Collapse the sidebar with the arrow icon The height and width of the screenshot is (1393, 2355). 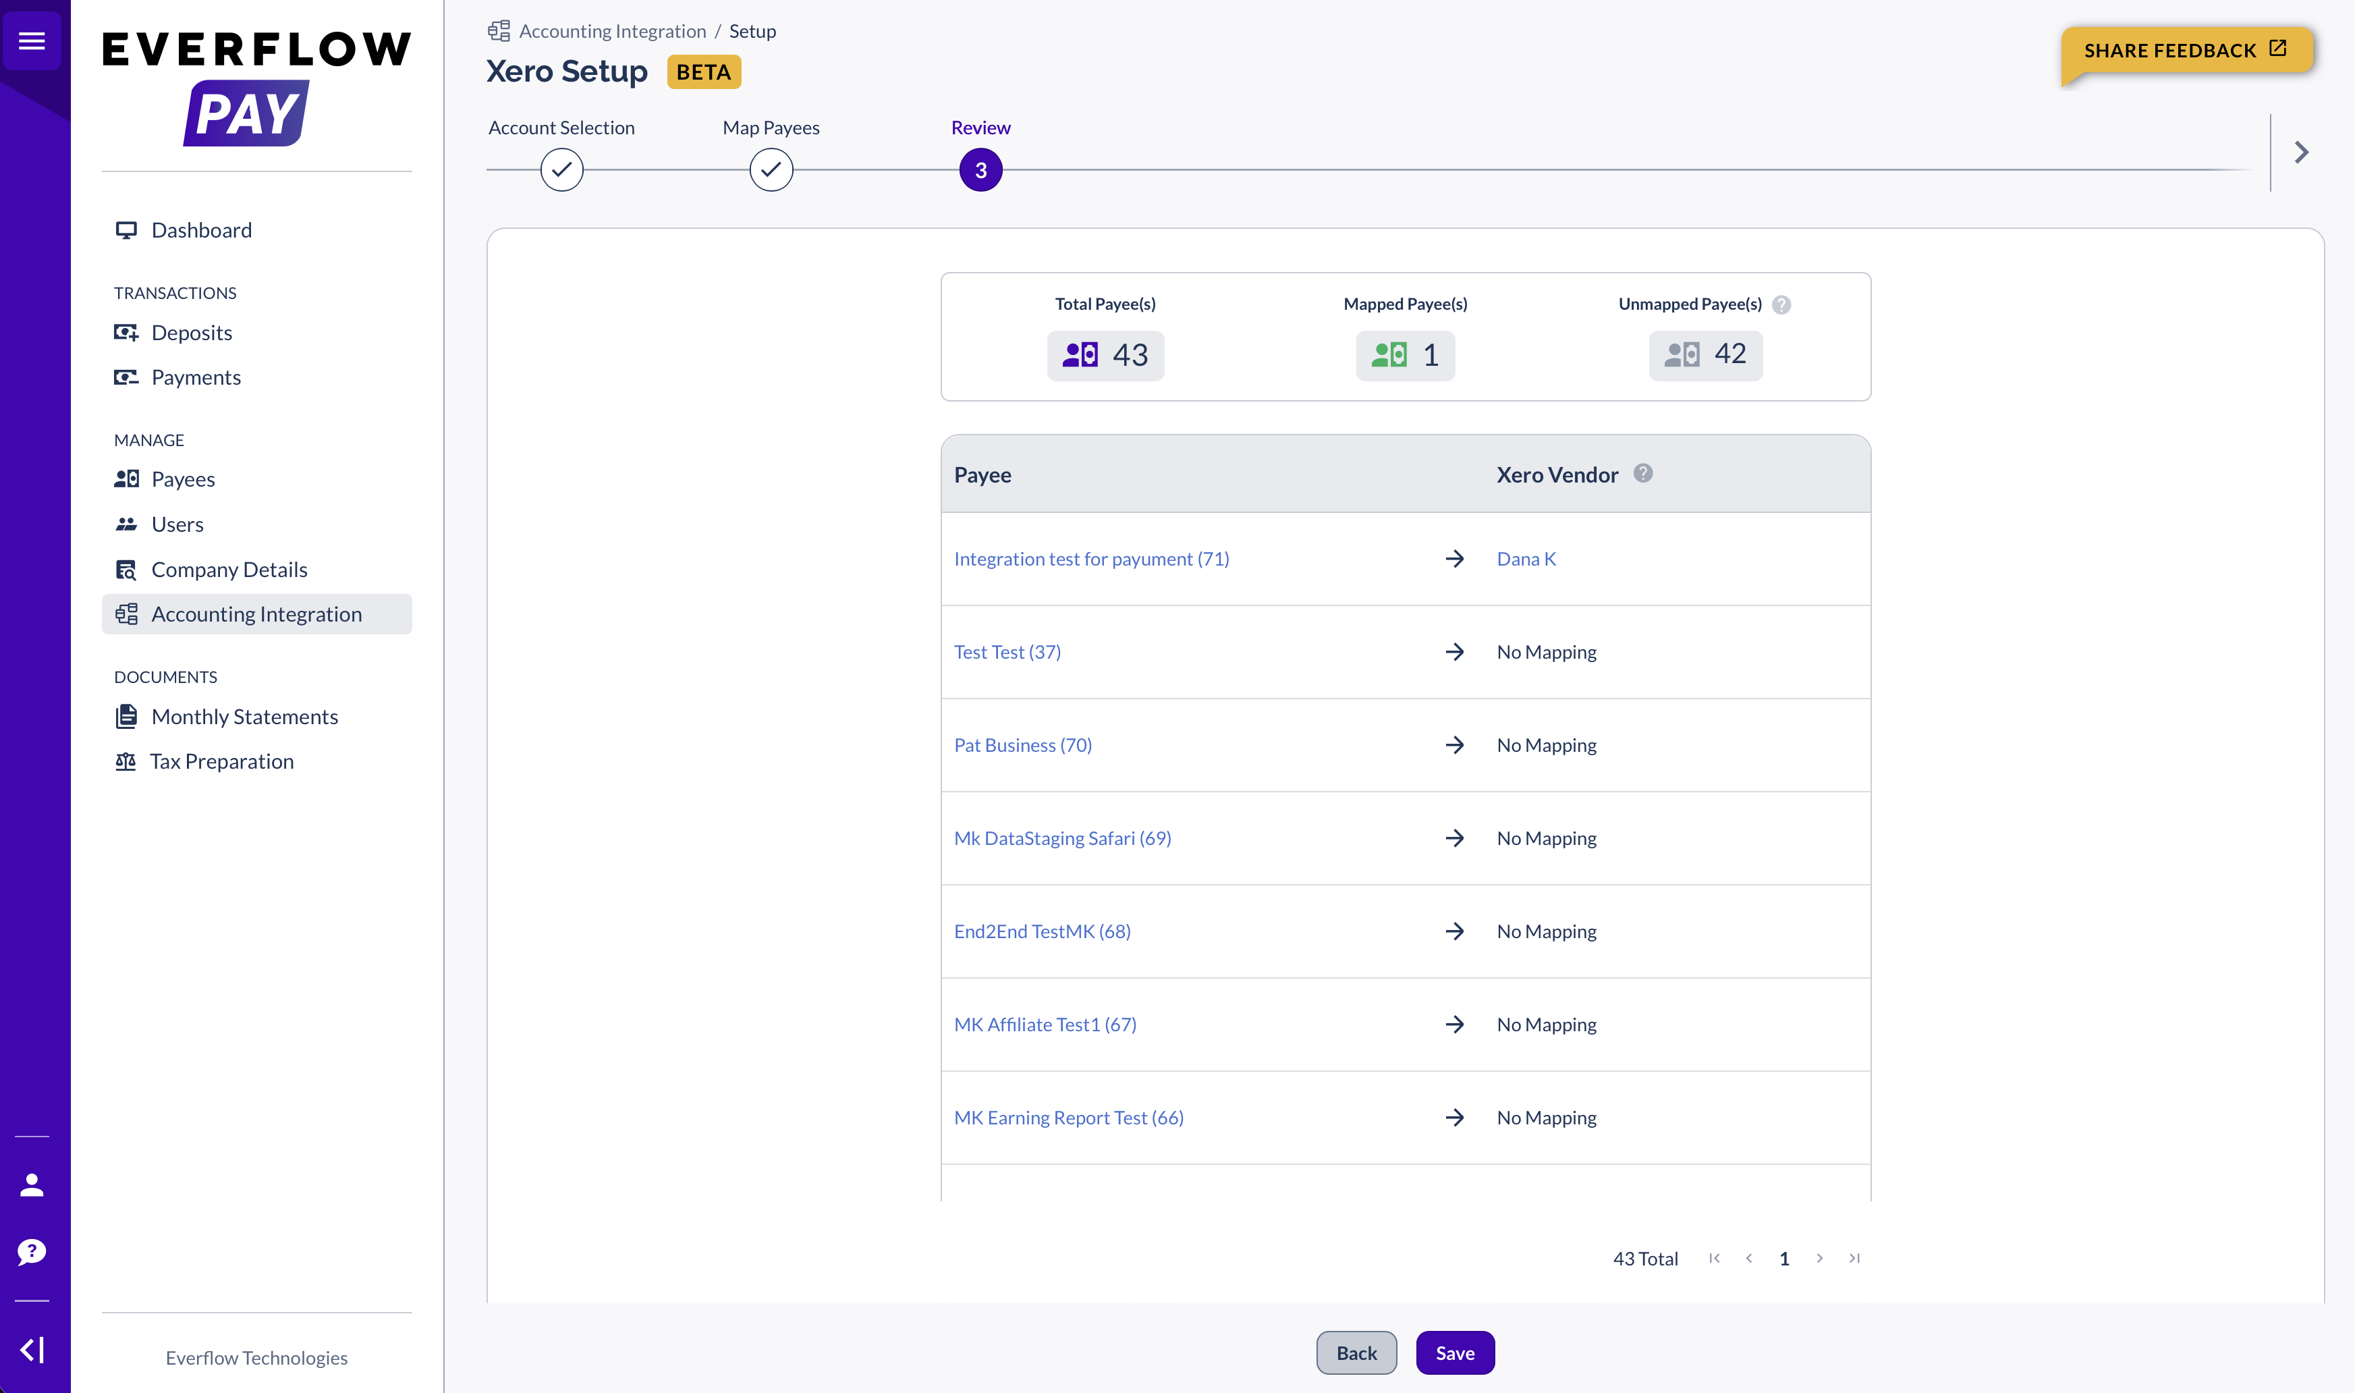pyautogui.click(x=32, y=1350)
